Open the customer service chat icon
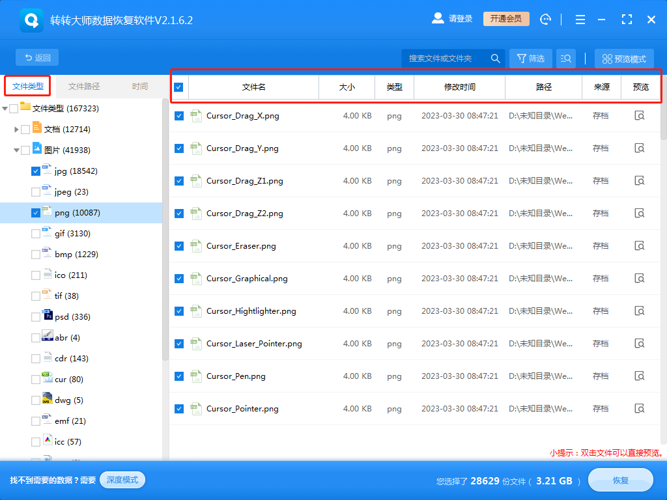Screen dimensions: 667x500 (545, 20)
